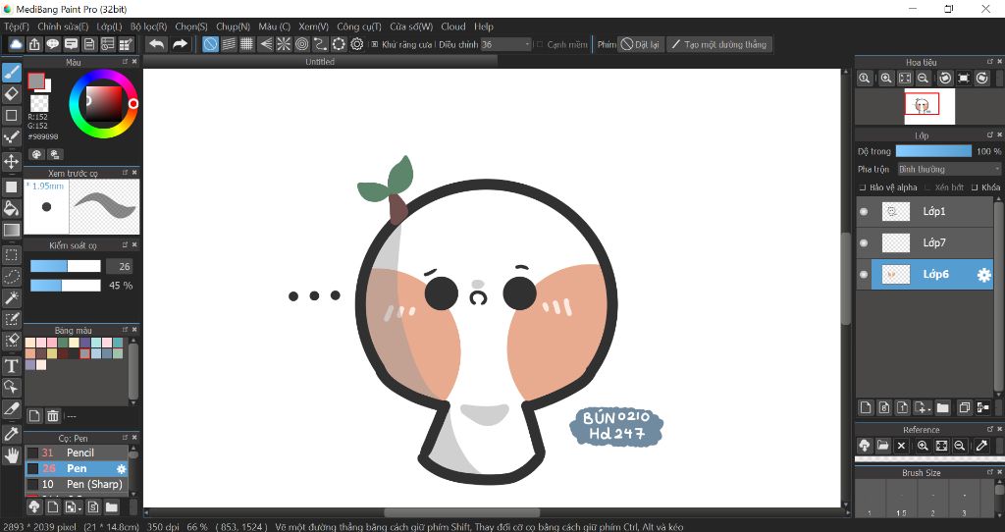Open the Cloud menu
This screenshot has width=1005, height=532.
[x=453, y=27]
